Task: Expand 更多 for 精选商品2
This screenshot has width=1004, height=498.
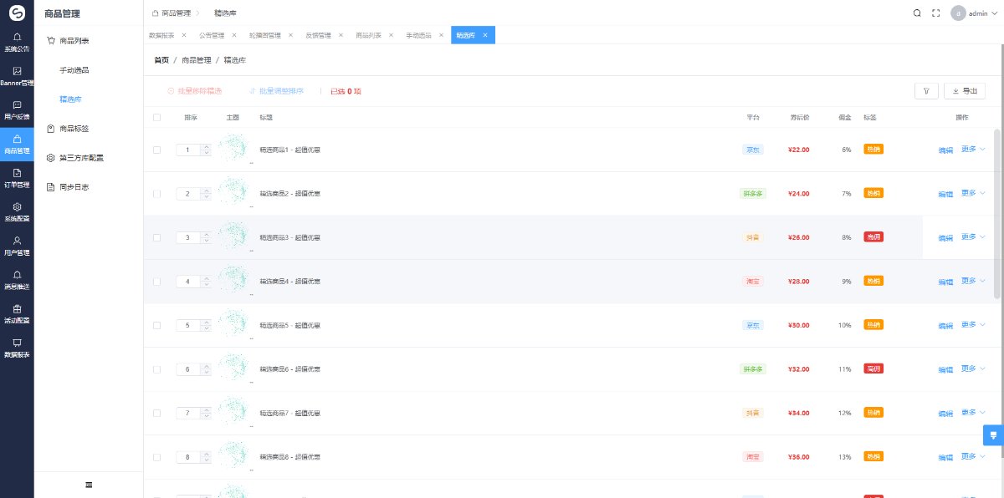Action: click(973, 193)
